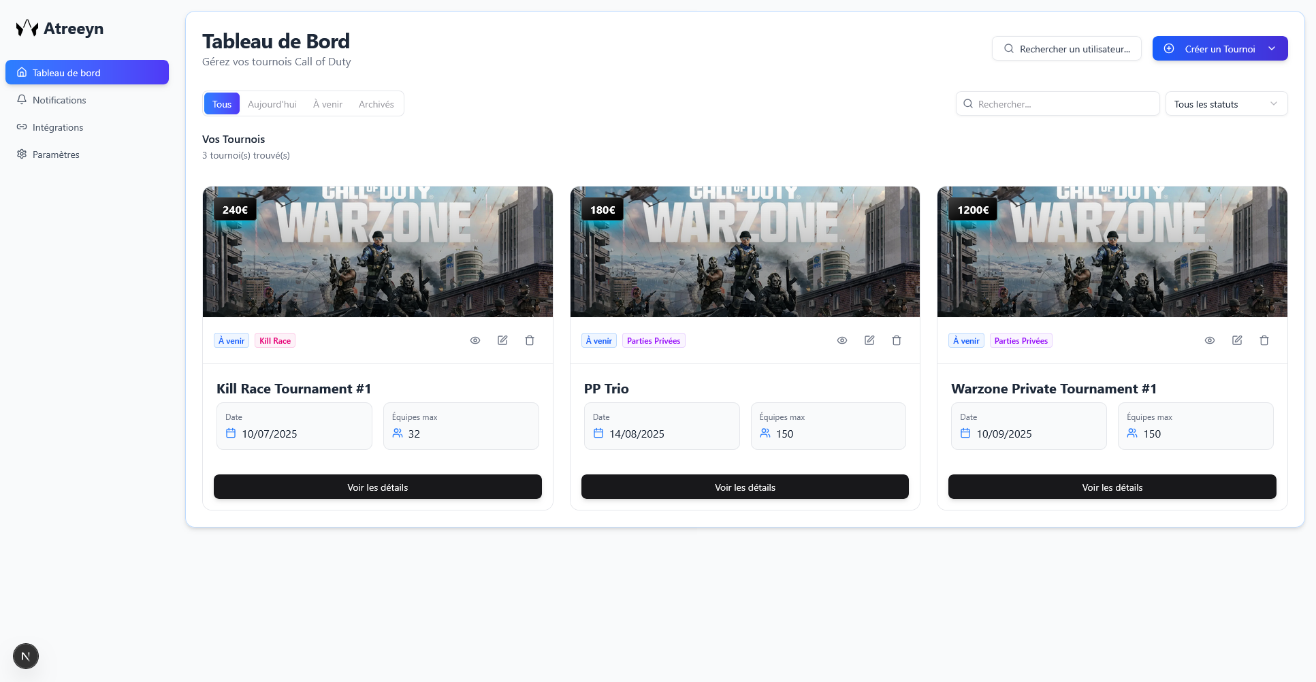The width and height of the screenshot is (1316, 682).
Task: Edit Warzone Private Tournament #1
Action: 1237,340
